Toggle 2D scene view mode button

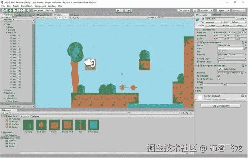[60, 18]
